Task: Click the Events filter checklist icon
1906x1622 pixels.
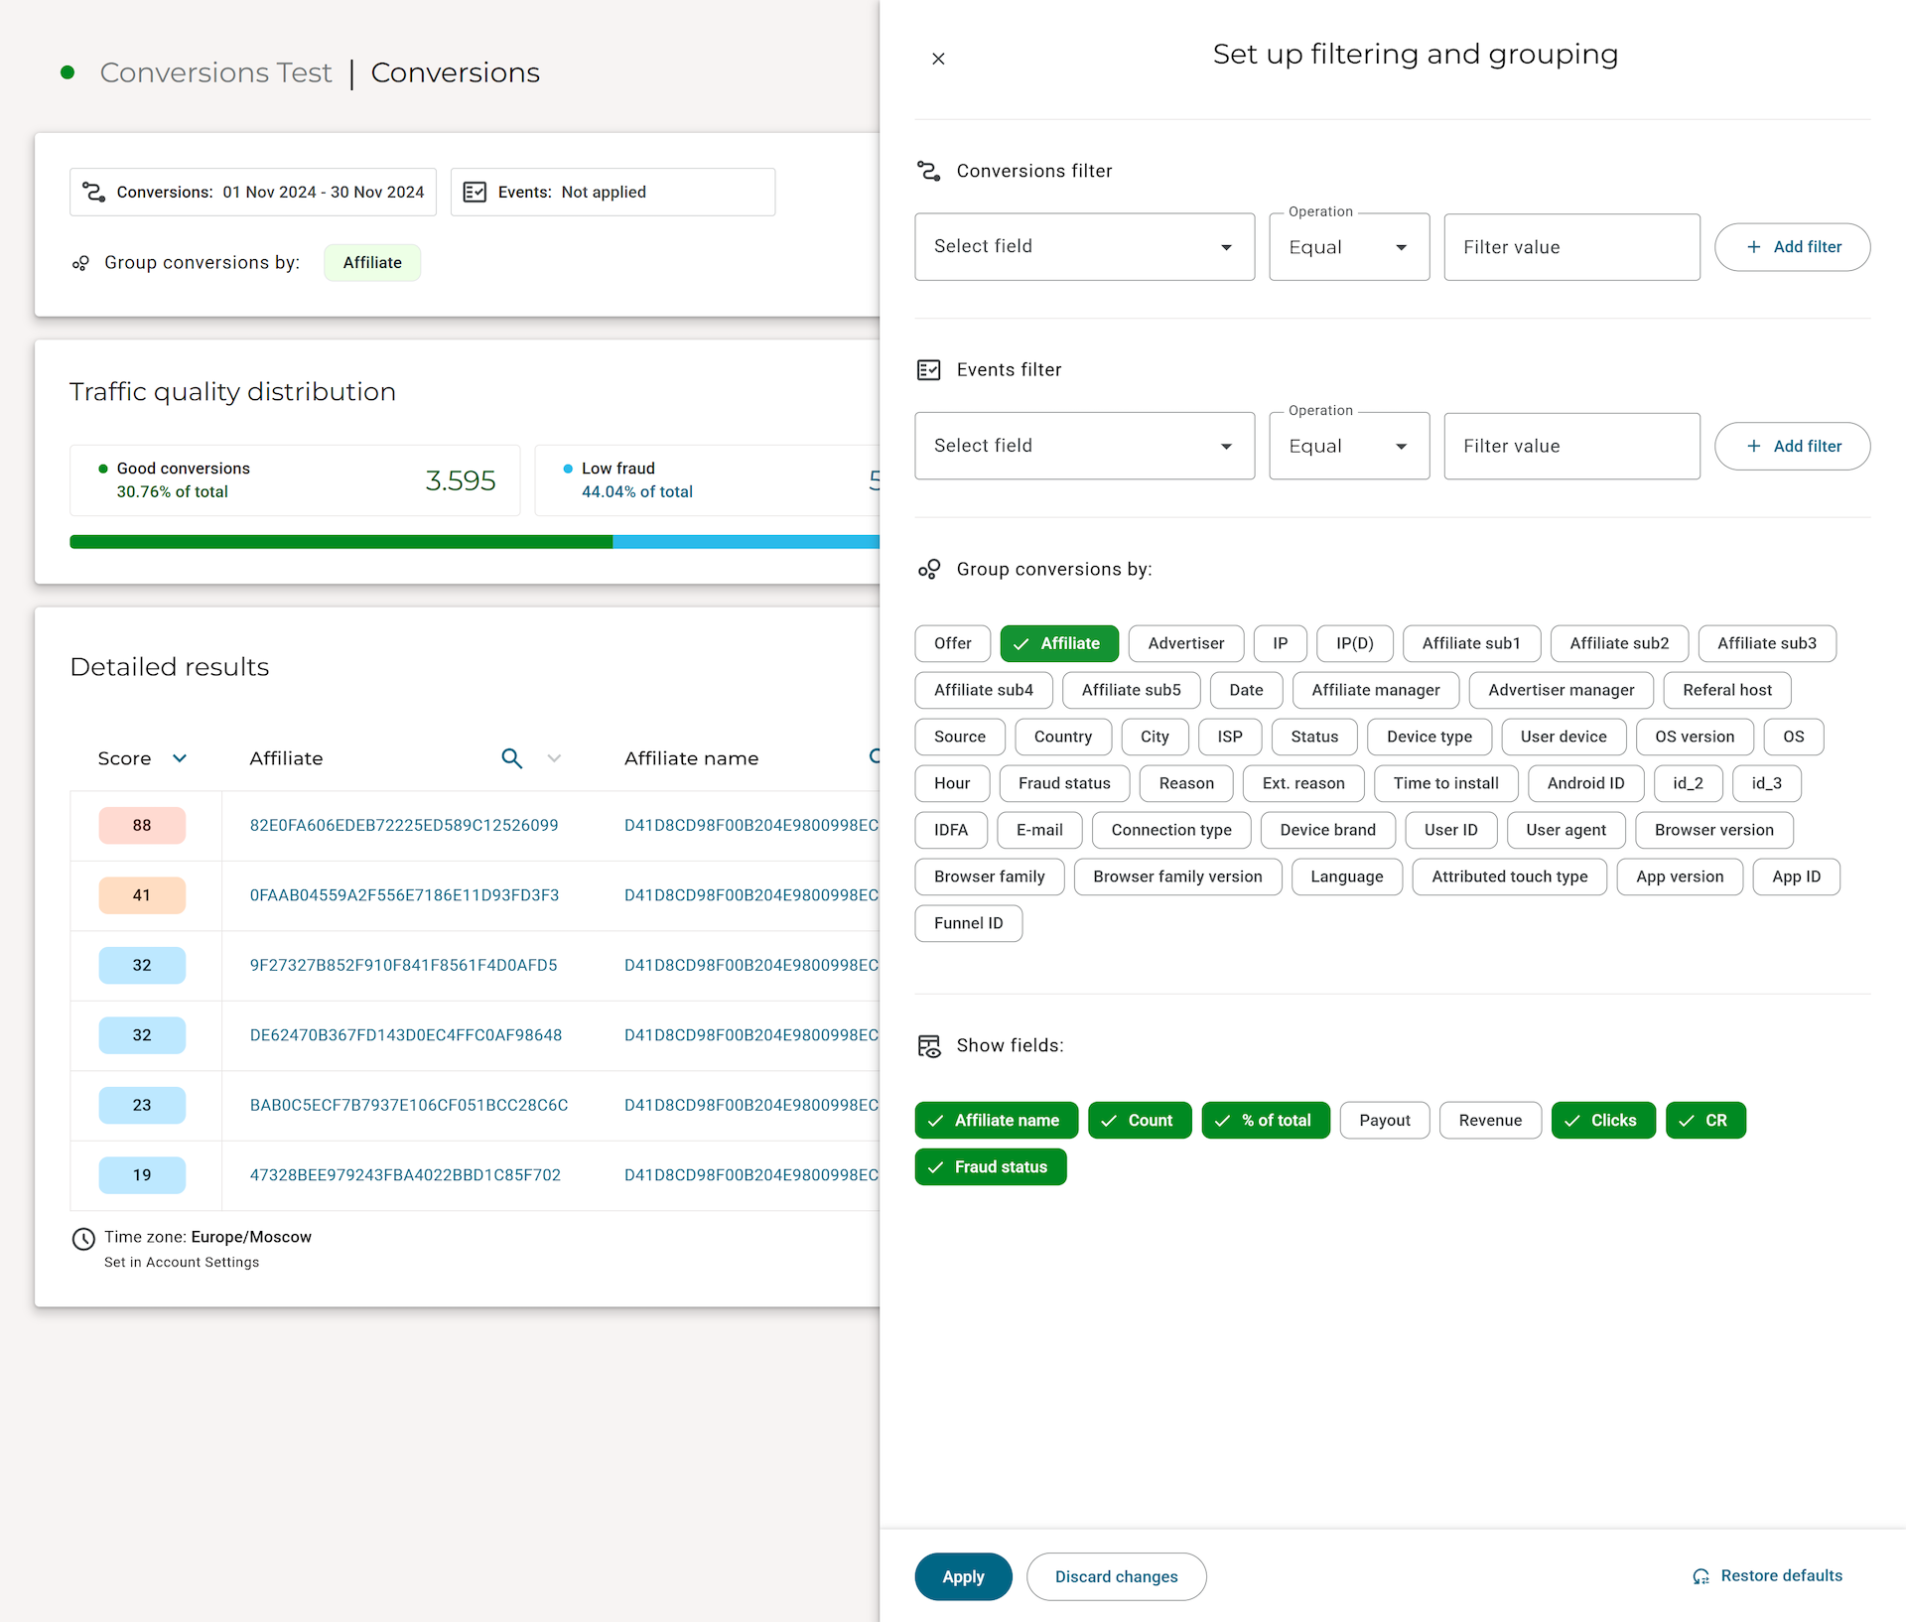Action: pyautogui.click(x=928, y=370)
